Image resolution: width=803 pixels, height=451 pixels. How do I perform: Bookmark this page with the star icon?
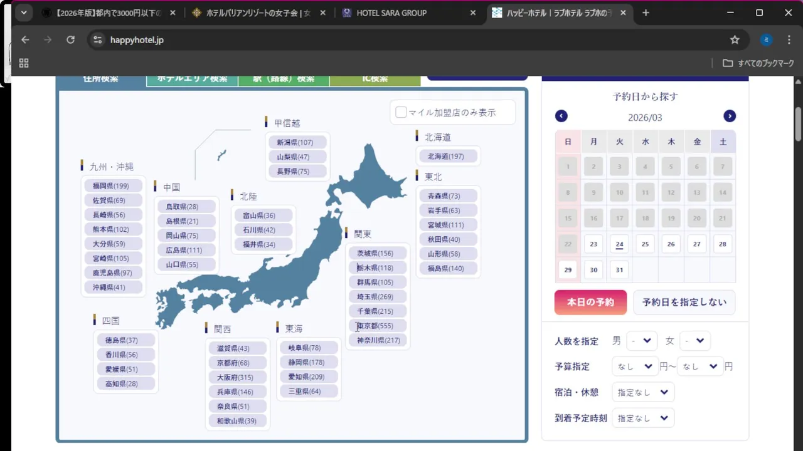click(735, 39)
